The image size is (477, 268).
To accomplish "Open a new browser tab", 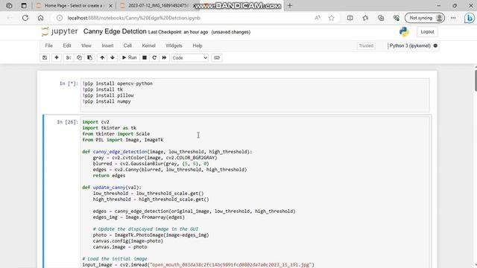I will tap(290, 5).
